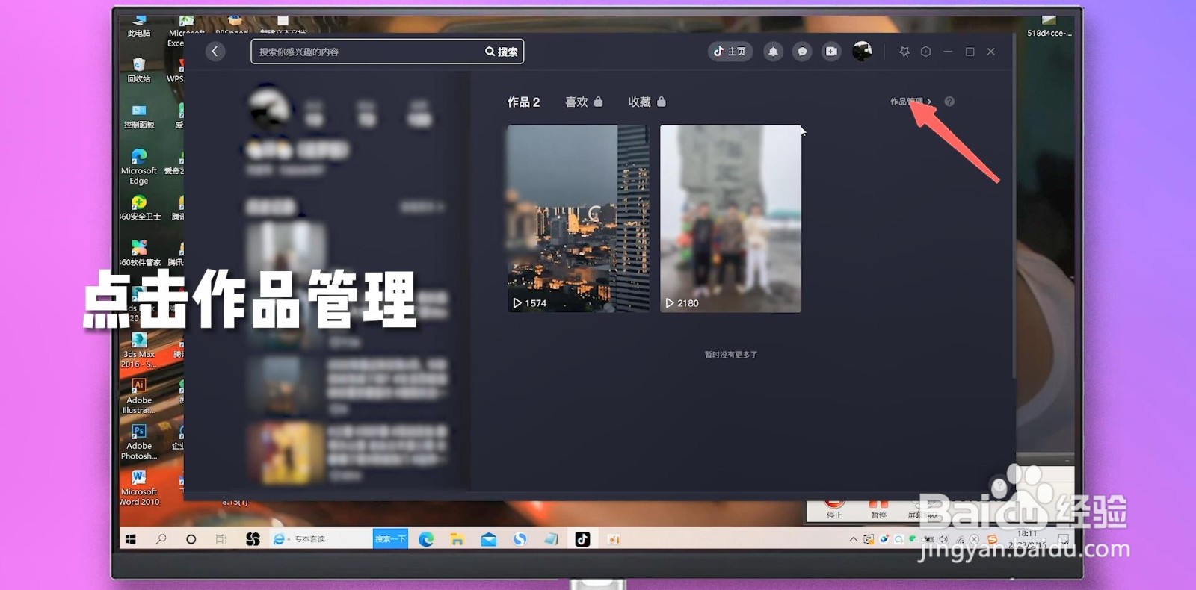
Task: Go back with the Douyin back arrow
Action: (x=215, y=52)
